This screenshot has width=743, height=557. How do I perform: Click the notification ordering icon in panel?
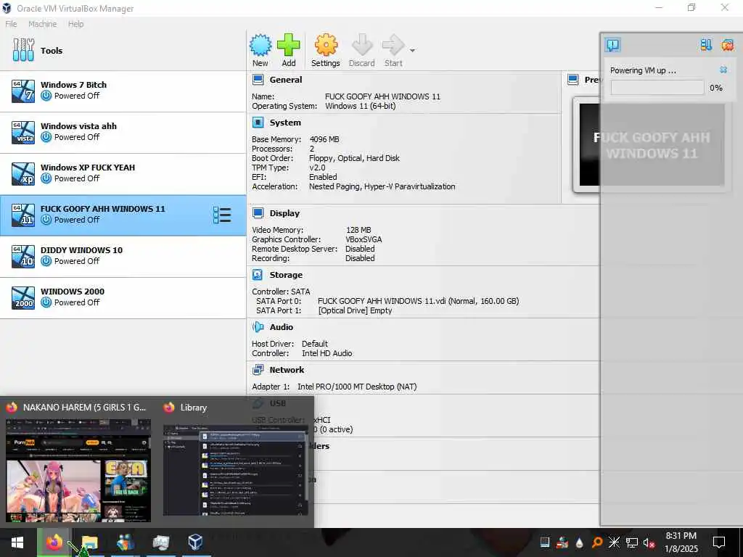tap(706, 45)
